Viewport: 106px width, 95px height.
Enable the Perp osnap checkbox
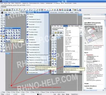[x=31, y=92]
